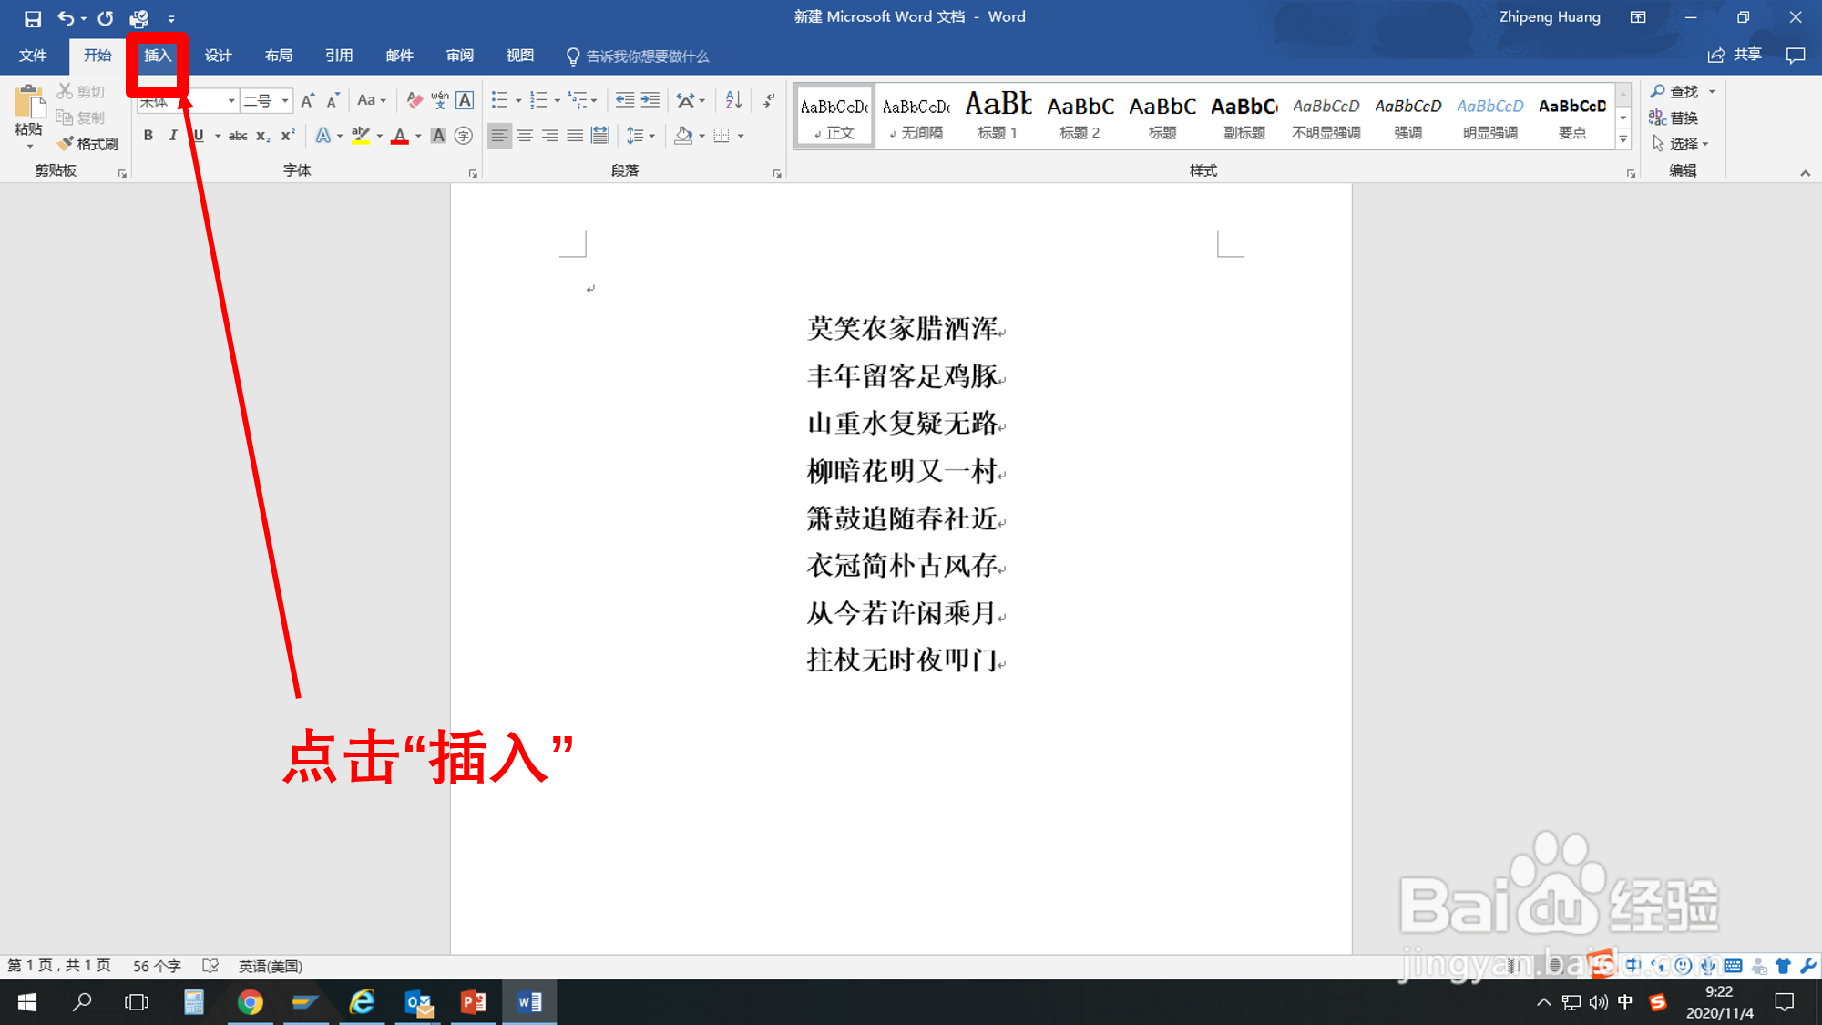This screenshot has height=1025, width=1822.
Task: Expand the line spacing options dropdown
Action: pyautogui.click(x=651, y=134)
